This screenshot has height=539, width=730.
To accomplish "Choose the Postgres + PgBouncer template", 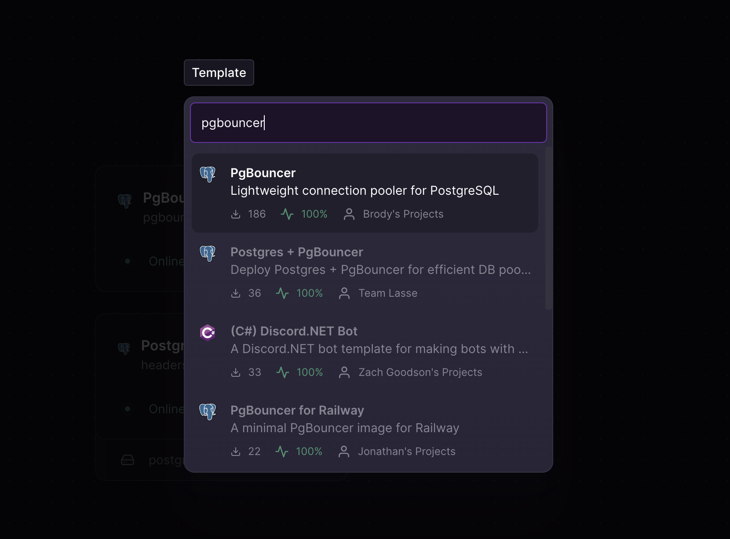I will coord(365,272).
